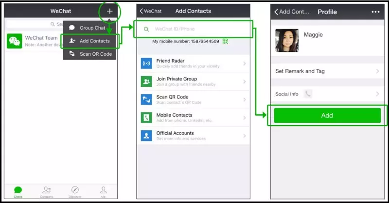This screenshot has width=389, height=203.
Task: Open Set Remark and Tag
Action: 327,71
